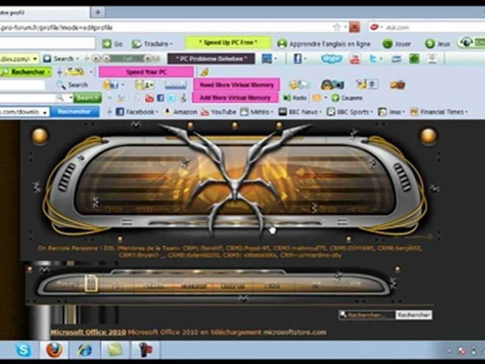The width and height of the screenshot is (485, 364).
Task: Open the Microsoft Office 2010 ad link
Action: pyautogui.click(x=88, y=333)
